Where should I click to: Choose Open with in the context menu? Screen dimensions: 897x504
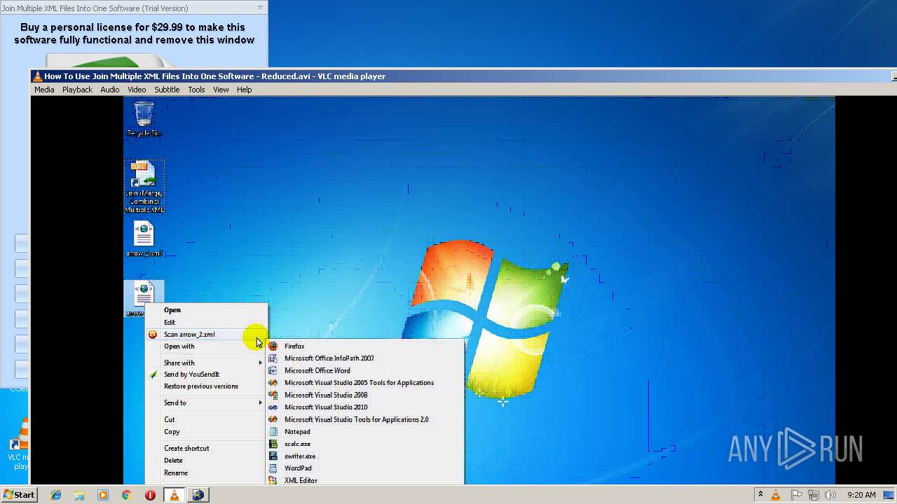point(179,346)
